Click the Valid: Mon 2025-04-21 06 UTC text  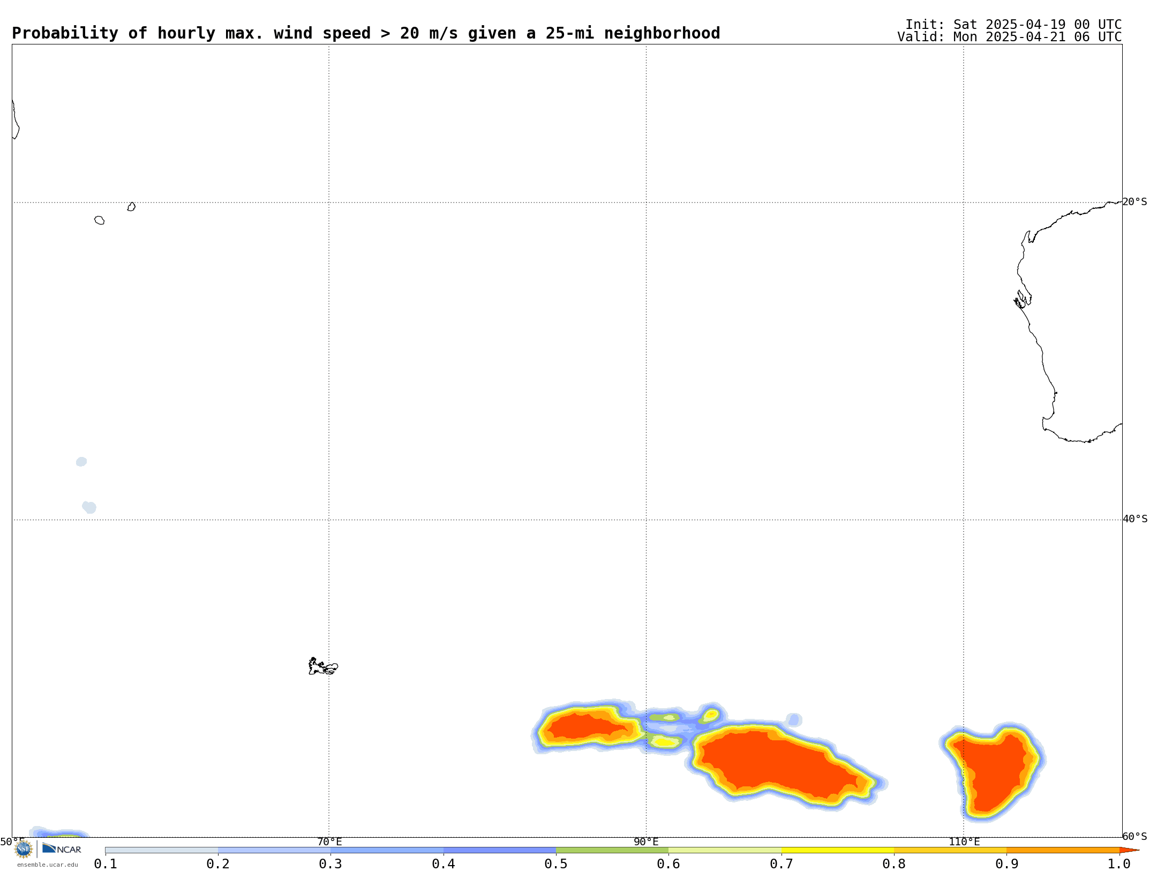point(1010,37)
